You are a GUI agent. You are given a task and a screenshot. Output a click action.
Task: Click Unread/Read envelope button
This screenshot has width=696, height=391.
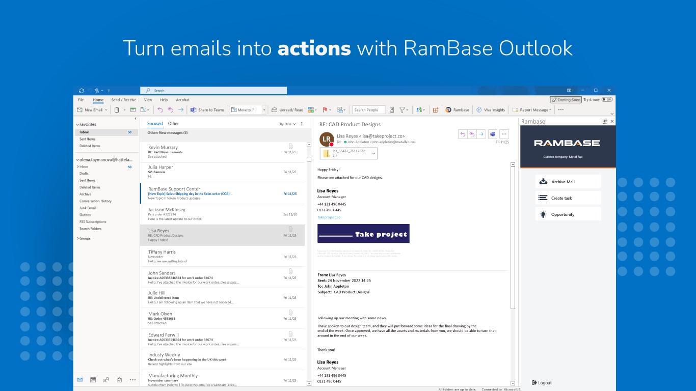point(287,109)
